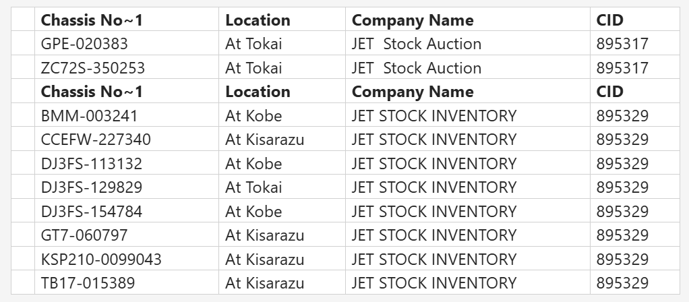Select the GPE-020383 chassis cell
Viewport: 689px width, 302px height.
[x=127, y=44]
